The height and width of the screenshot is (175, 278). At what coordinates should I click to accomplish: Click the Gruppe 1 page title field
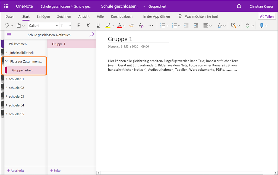tap(138, 39)
